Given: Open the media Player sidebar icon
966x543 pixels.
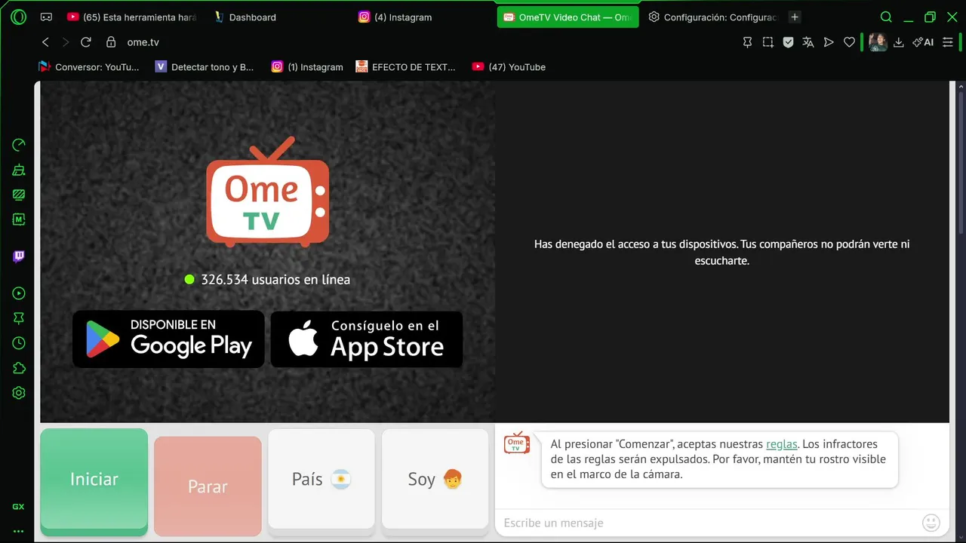Looking at the screenshot, I should click(x=19, y=293).
